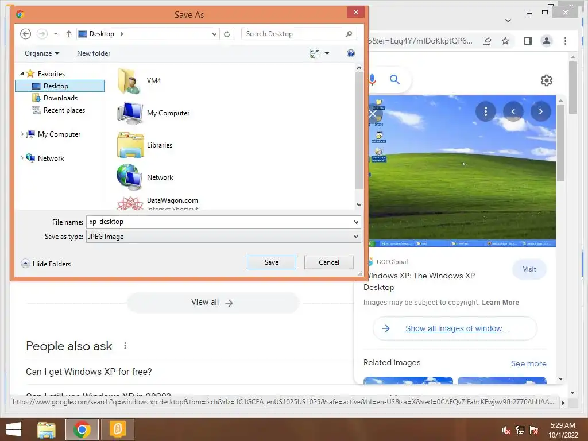Expand the address bar path dropdown
Screen dimensions: 588x441
214,34
